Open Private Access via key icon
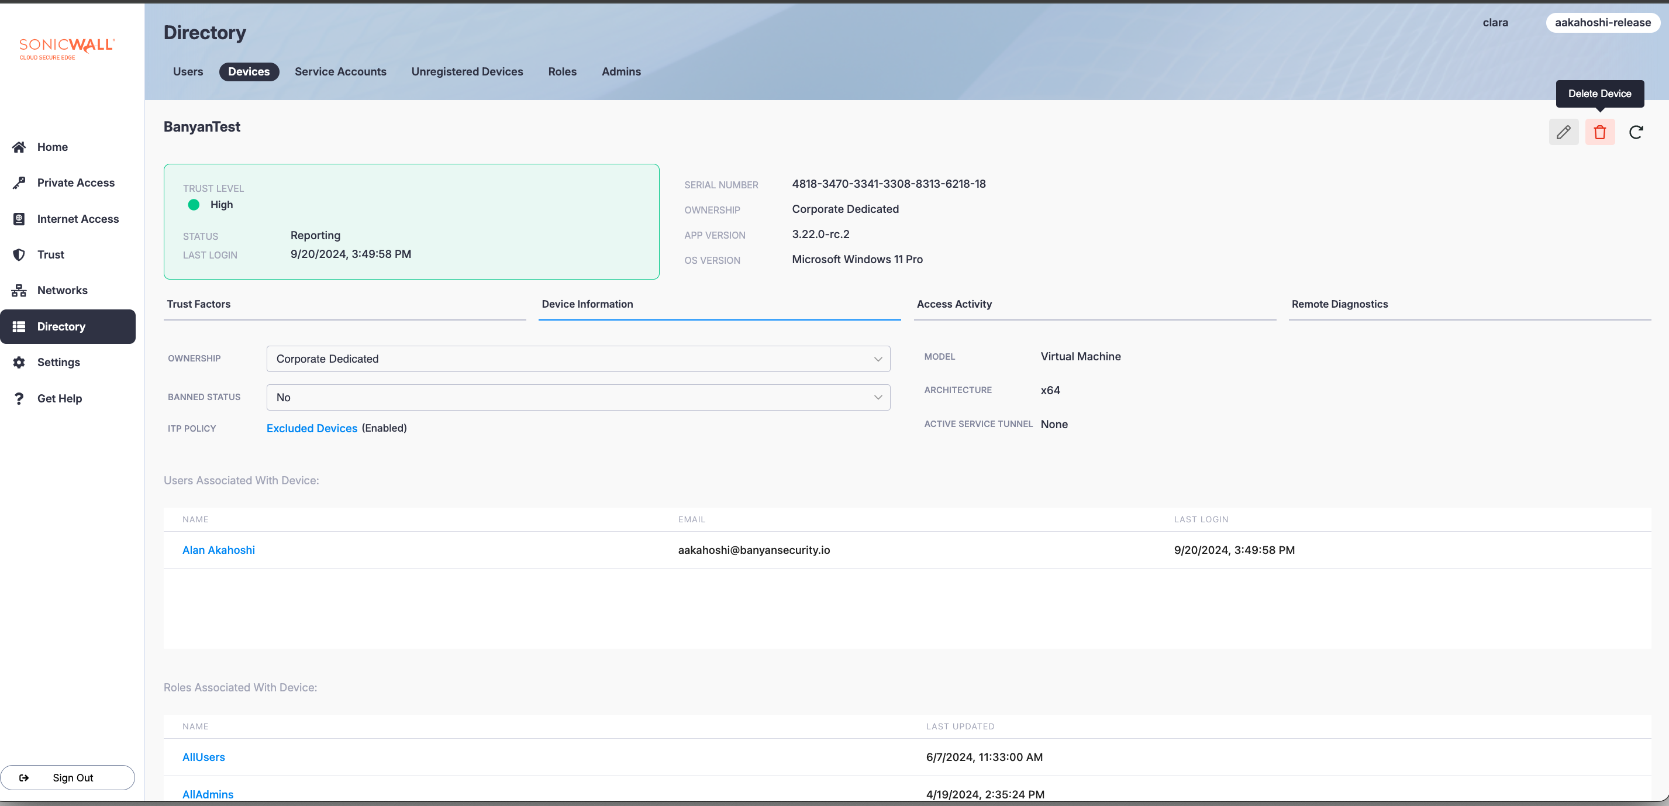 tap(19, 182)
